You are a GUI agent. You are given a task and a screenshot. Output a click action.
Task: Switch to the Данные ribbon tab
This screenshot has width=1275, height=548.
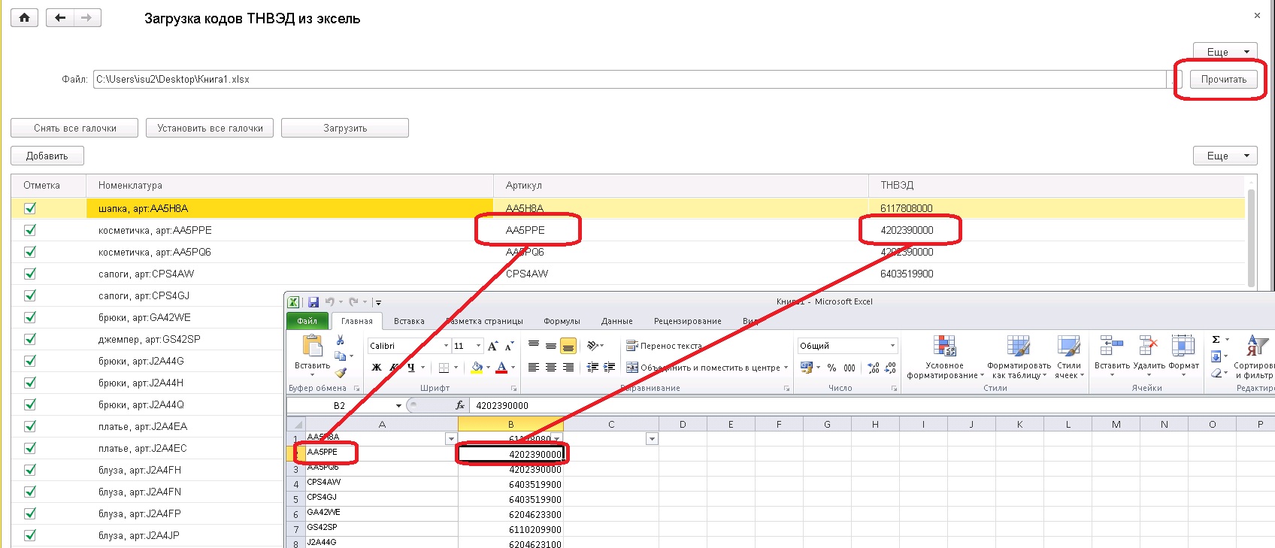tap(616, 321)
